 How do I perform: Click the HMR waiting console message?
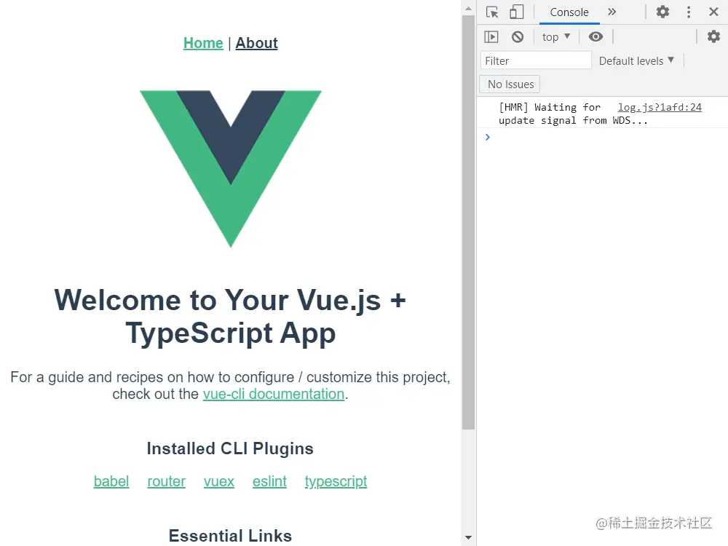coord(572,114)
